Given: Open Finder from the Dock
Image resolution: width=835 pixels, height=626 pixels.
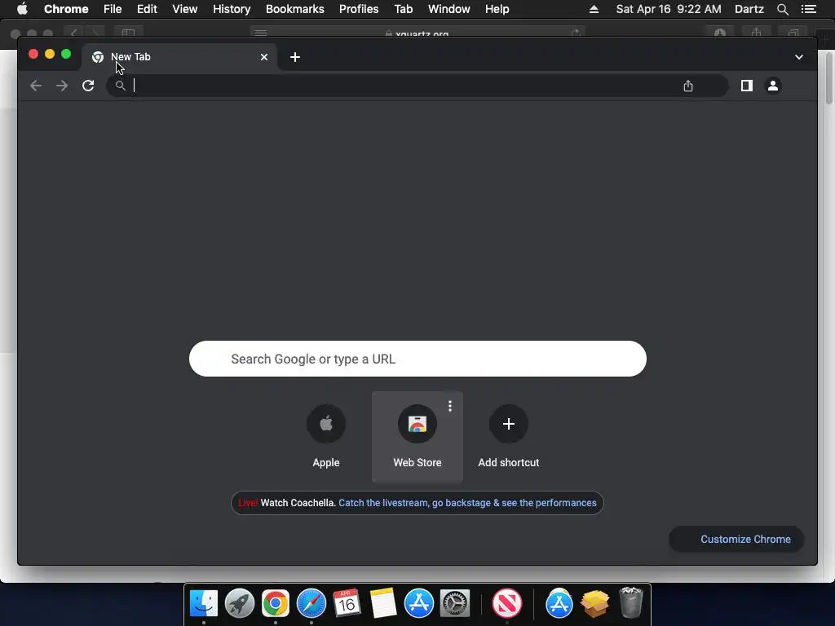Looking at the screenshot, I should pyautogui.click(x=204, y=604).
